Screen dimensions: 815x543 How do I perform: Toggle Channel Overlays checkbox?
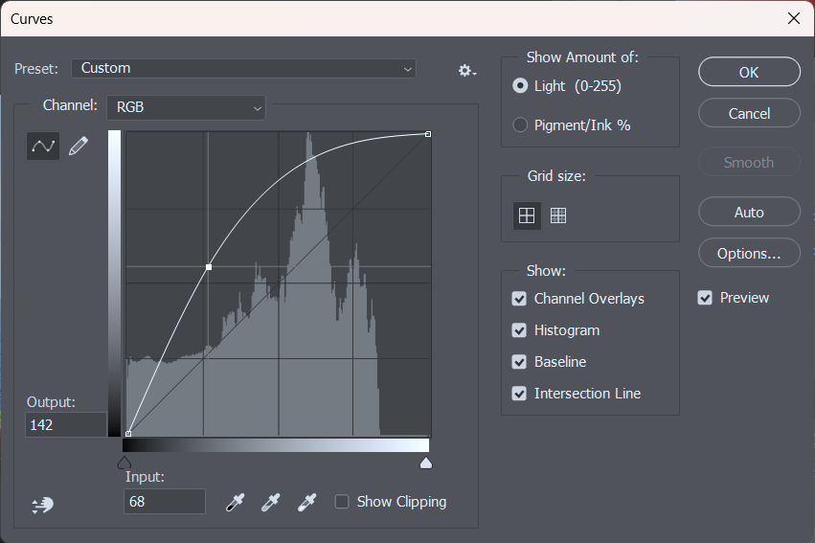coord(519,299)
